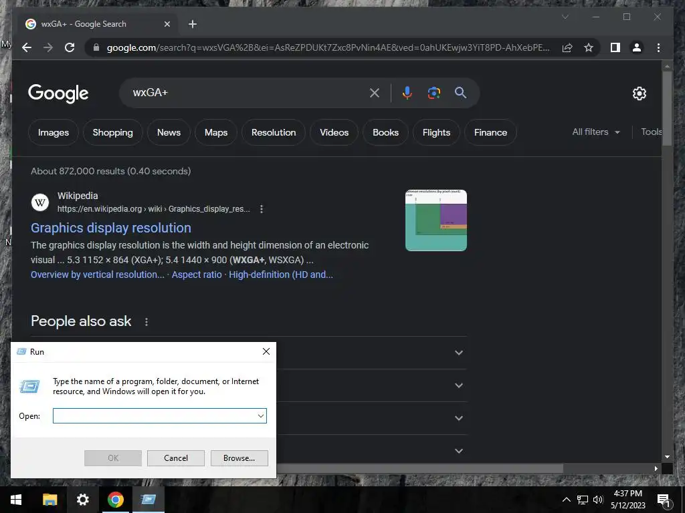Reload the Google search page
685x513 pixels.
[x=70, y=47]
